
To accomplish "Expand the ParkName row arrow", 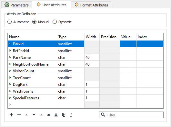I will [10, 57].
